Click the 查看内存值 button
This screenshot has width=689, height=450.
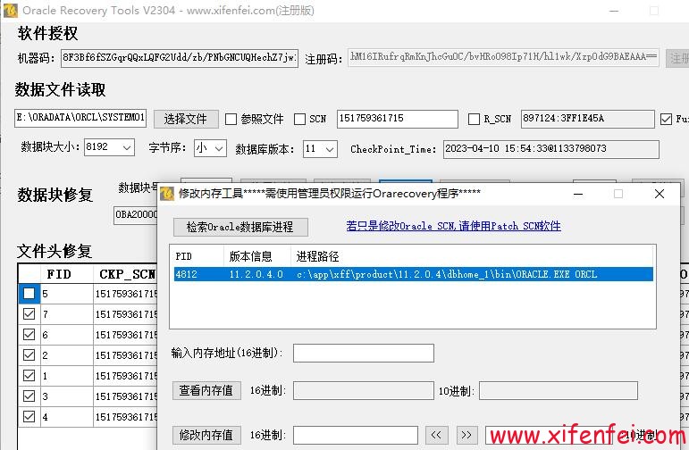206,390
